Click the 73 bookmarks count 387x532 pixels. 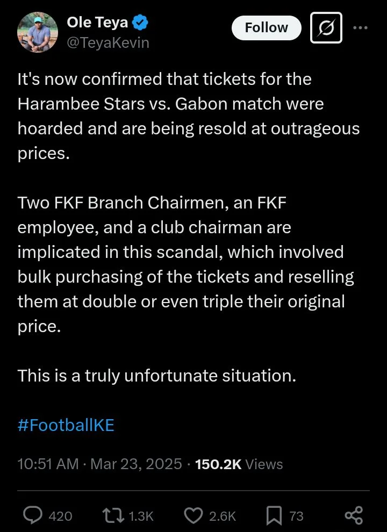point(296,516)
